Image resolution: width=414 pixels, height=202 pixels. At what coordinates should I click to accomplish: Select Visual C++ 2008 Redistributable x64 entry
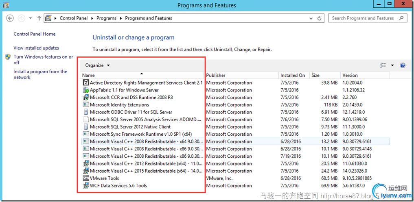click(x=147, y=141)
